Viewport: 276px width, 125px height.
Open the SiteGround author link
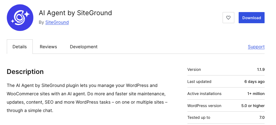(57, 22)
